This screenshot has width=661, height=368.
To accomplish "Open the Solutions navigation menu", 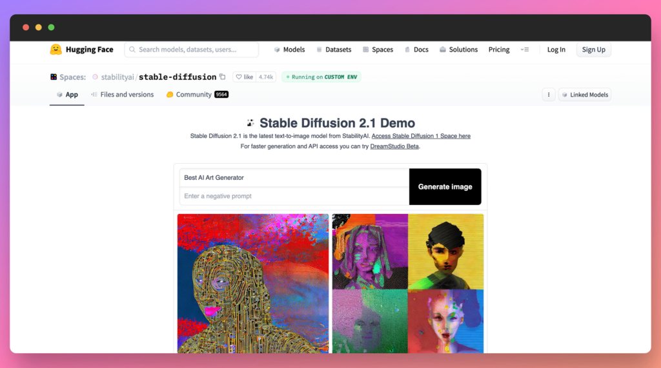I will [458, 50].
